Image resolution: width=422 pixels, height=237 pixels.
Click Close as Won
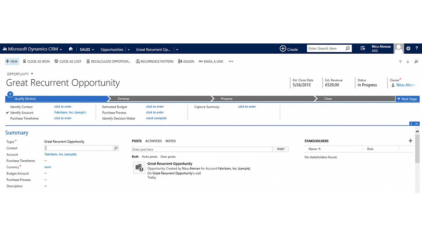coord(36,61)
